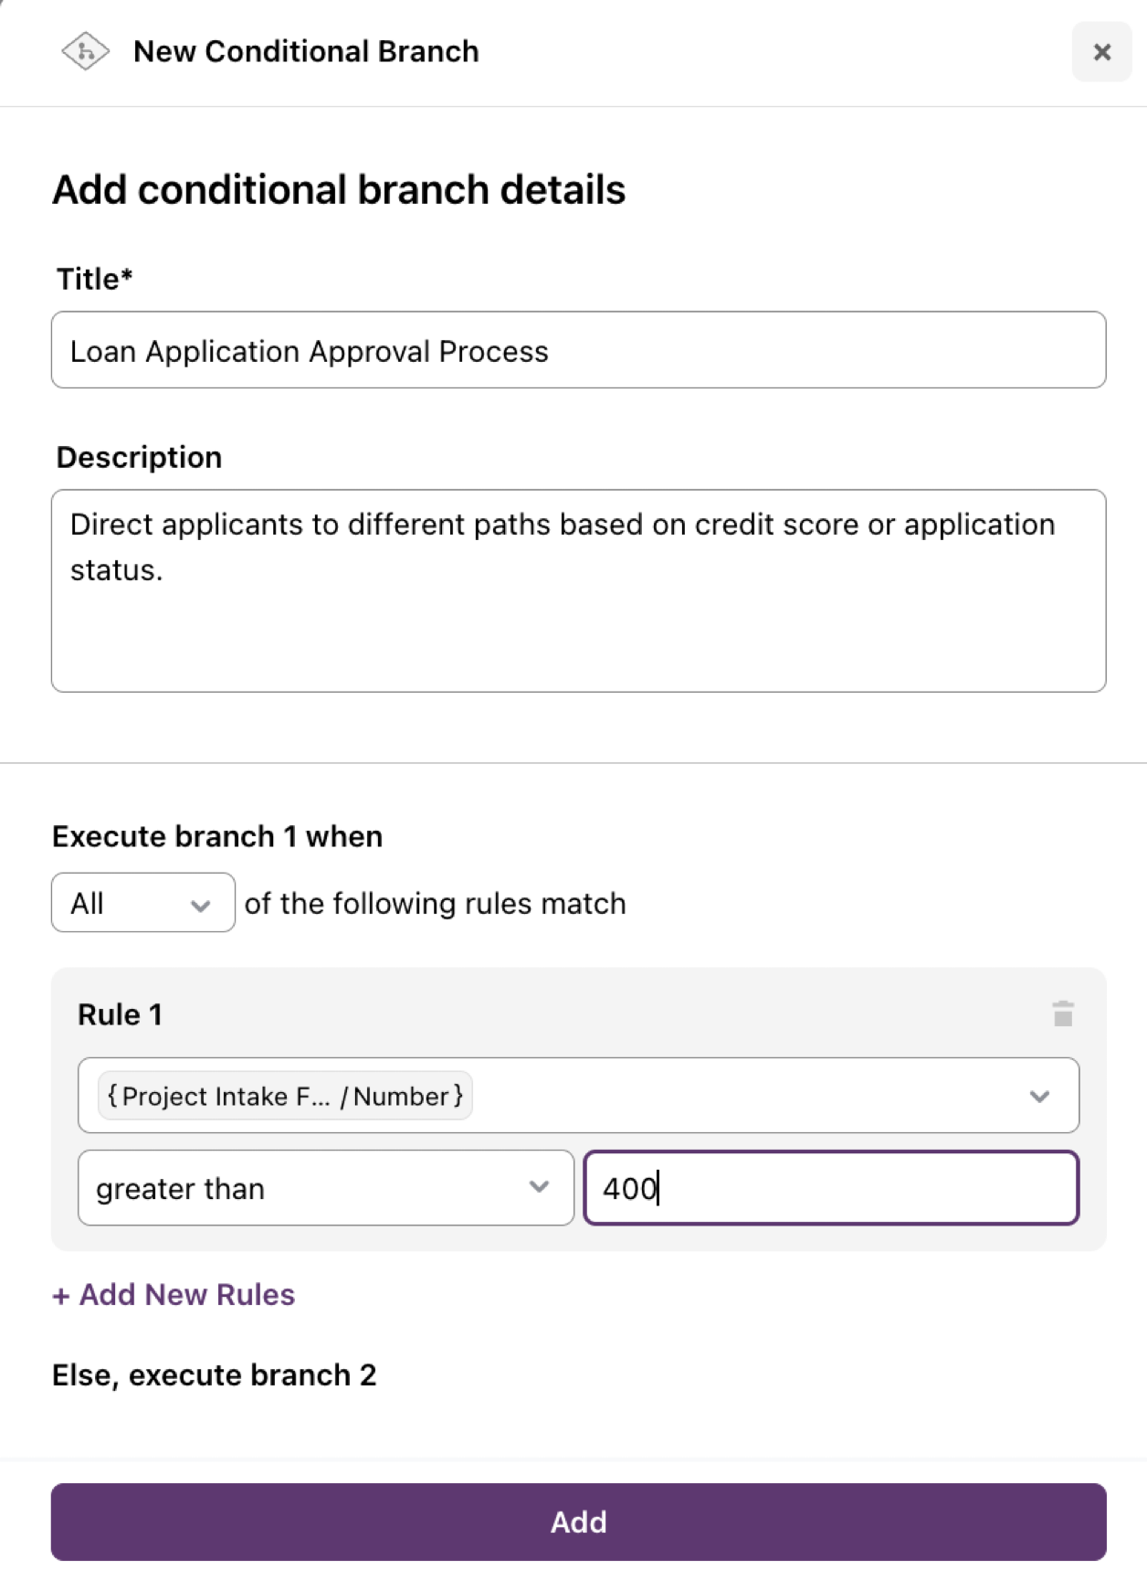Open the All rules match dropdown
Screen dimensions: 1147x1581
click(142, 903)
